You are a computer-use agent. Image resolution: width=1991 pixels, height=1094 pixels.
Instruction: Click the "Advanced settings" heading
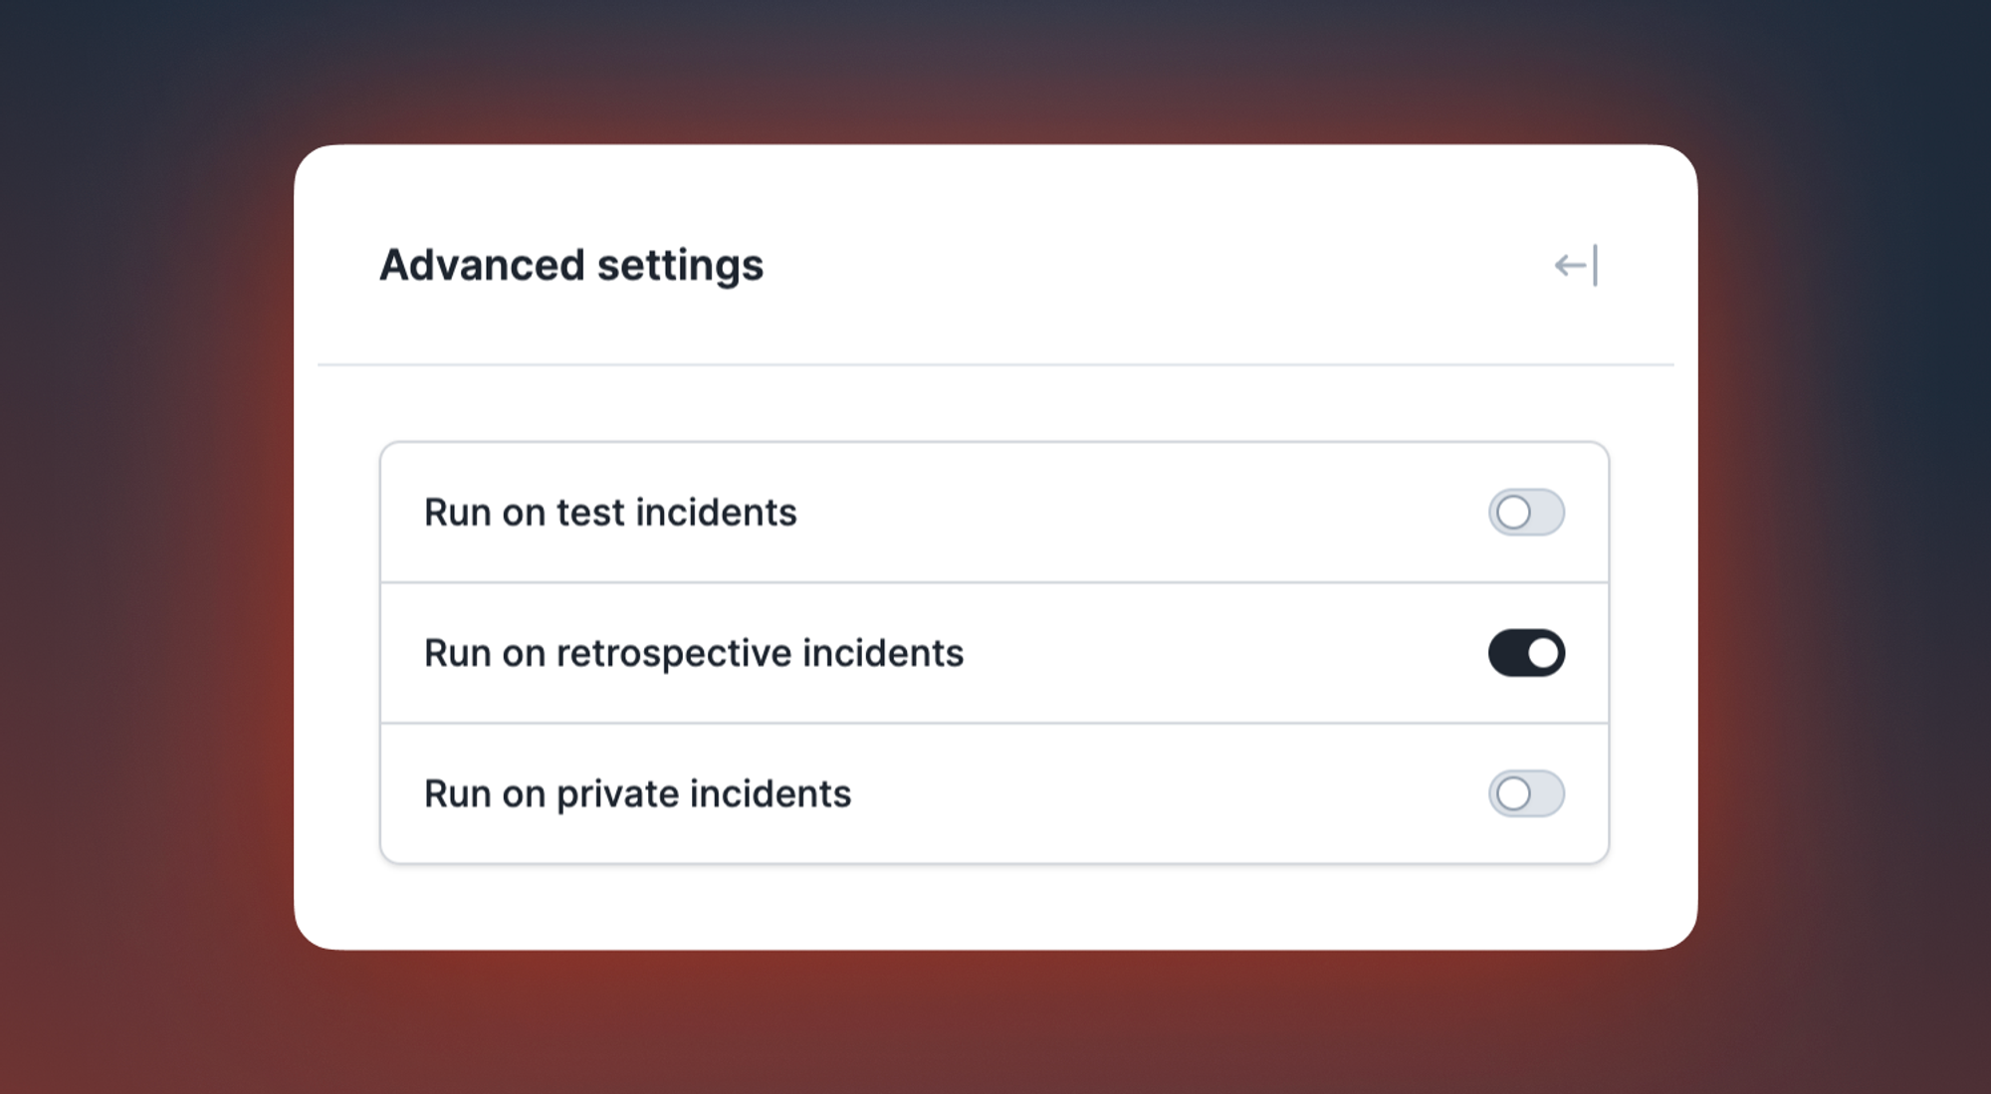click(x=571, y=265)
